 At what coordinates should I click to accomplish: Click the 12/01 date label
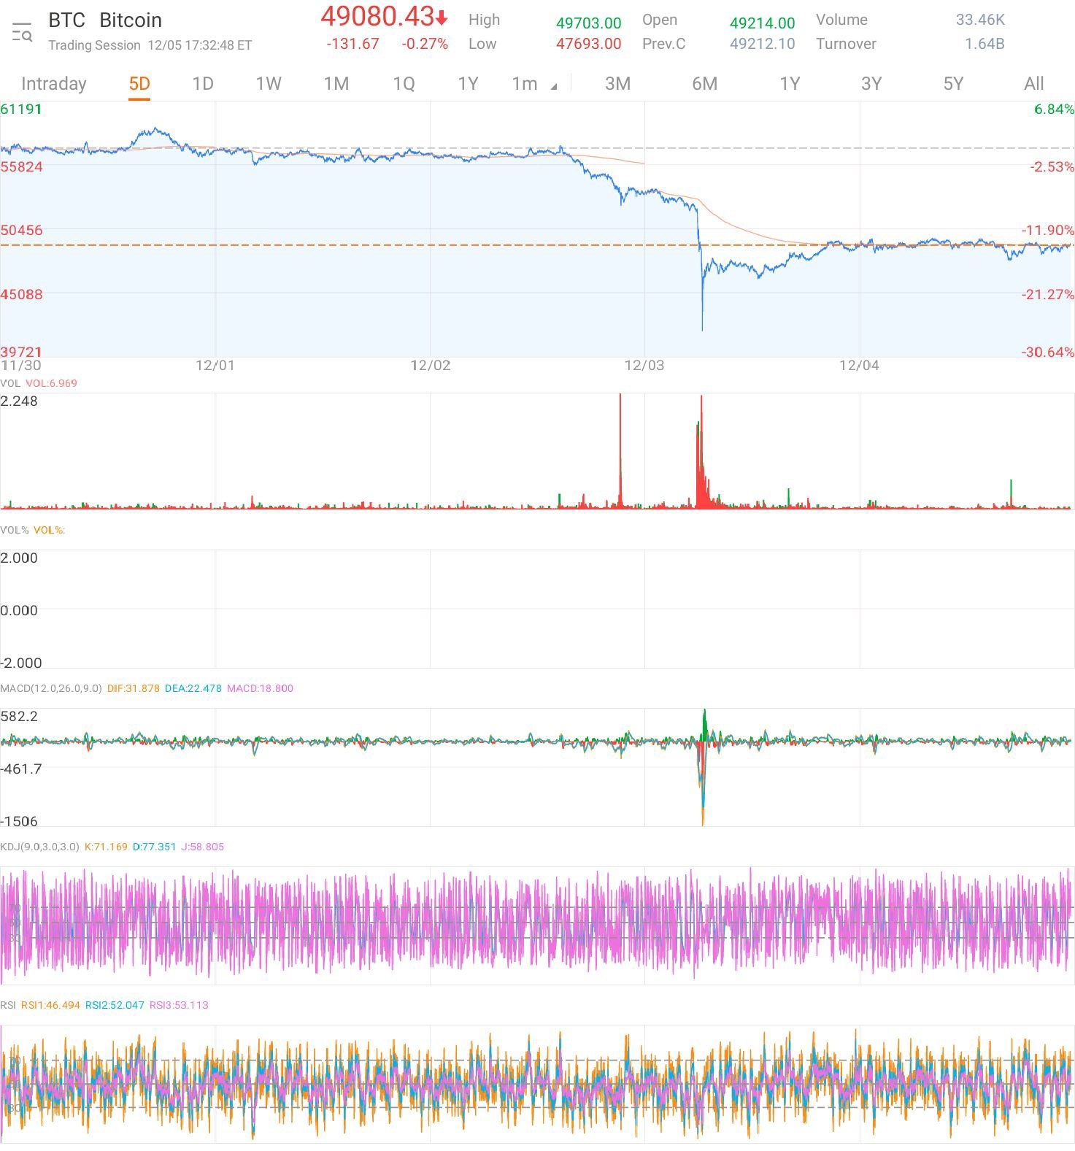[x=215, y=365]
